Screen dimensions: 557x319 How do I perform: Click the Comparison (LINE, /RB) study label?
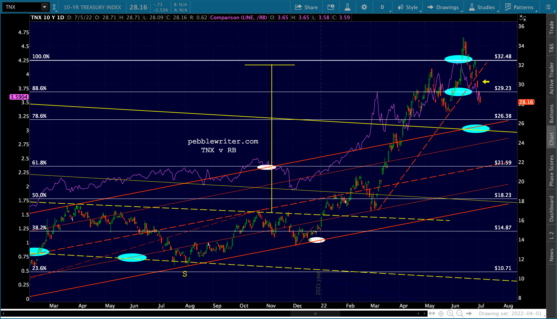click(239, 18)
